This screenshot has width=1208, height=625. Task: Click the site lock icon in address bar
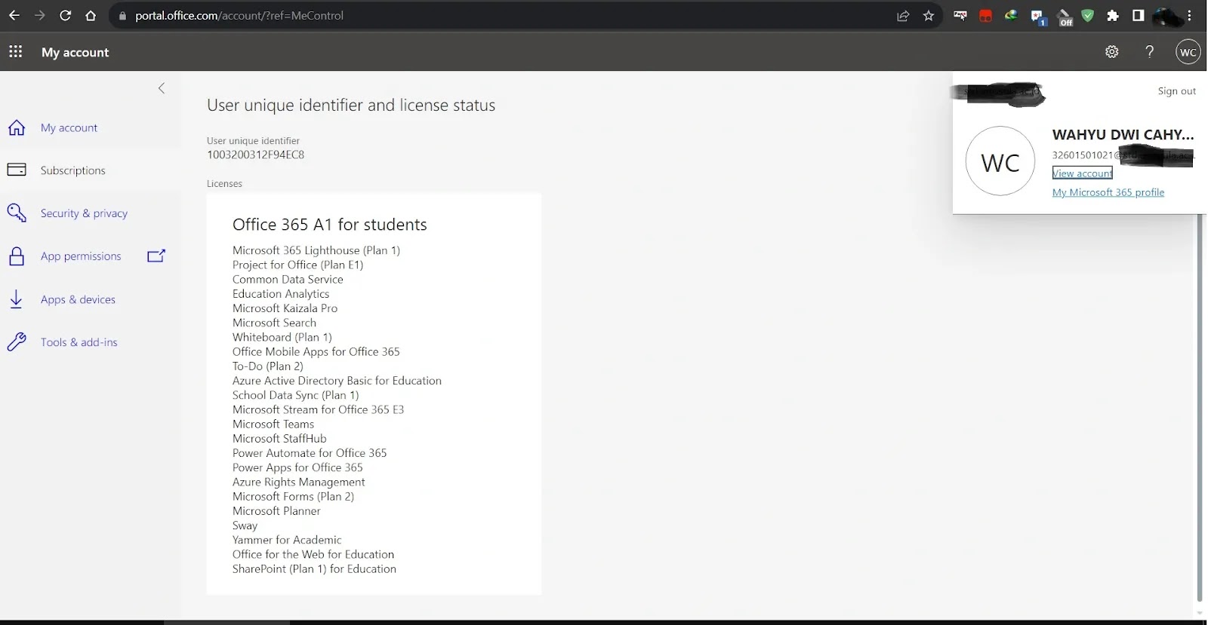pos(122,15)
